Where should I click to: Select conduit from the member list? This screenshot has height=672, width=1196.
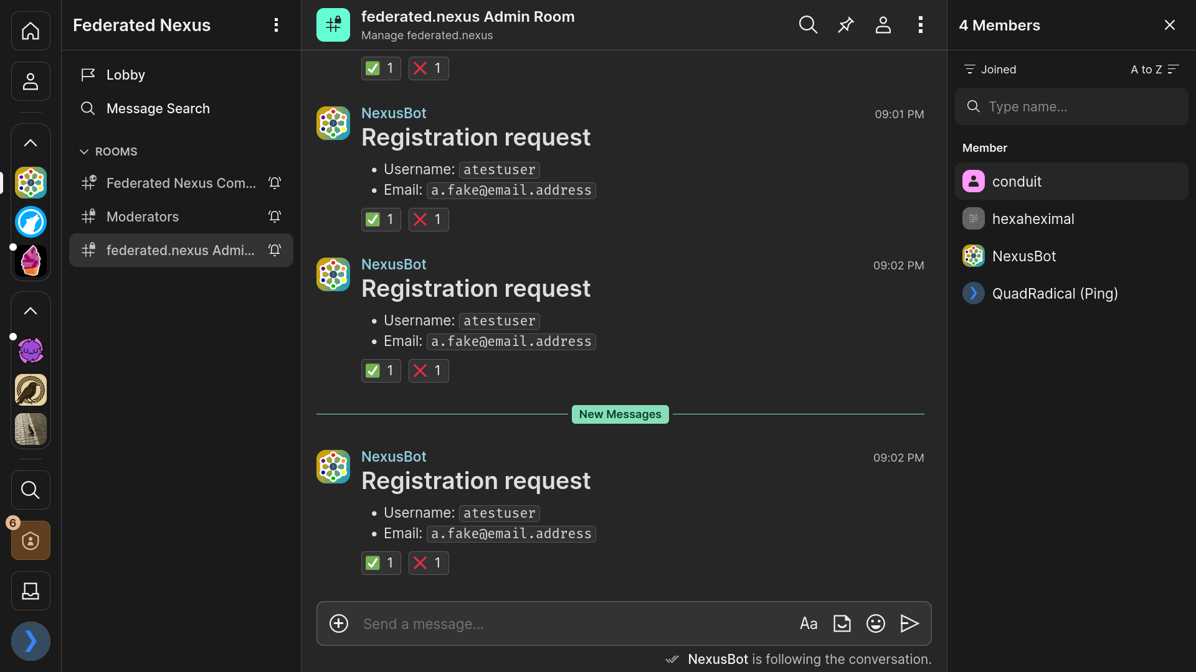point(1017,181)
